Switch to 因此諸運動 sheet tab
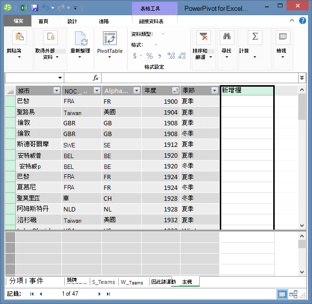 [x=163, y=281]
